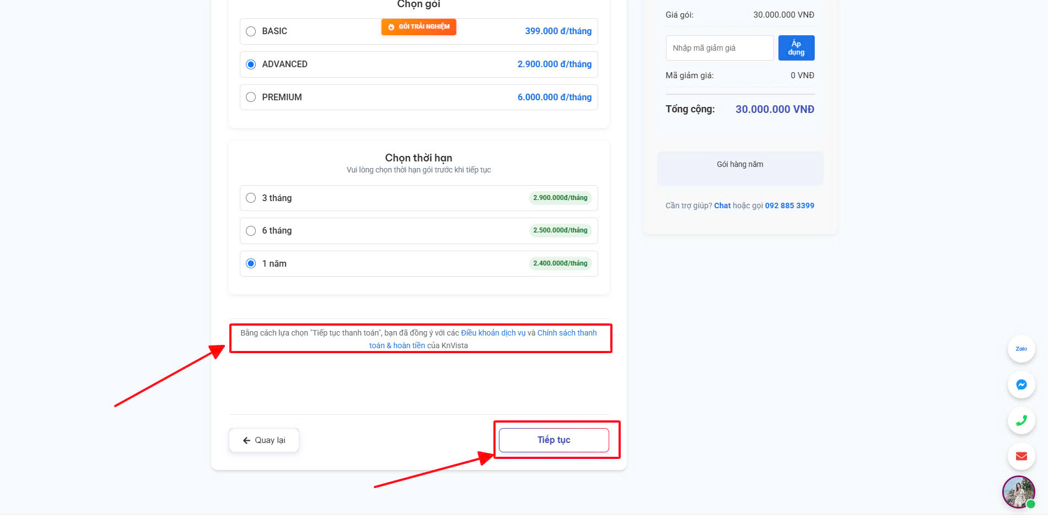The height and width of the screenshot is (519, 1048).
Task: Click the trial package badge 'Gói trải nghiệm'
Action: (418, 27)
